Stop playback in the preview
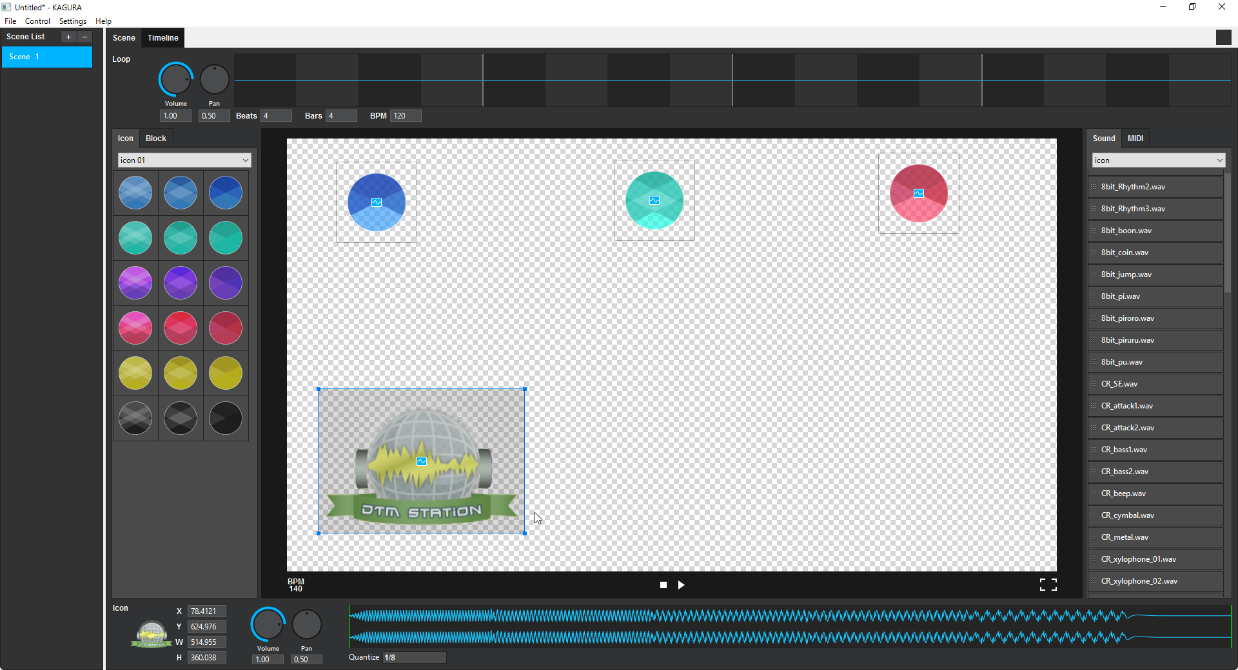Screen dimensions: 1238x670 (663, 585)
